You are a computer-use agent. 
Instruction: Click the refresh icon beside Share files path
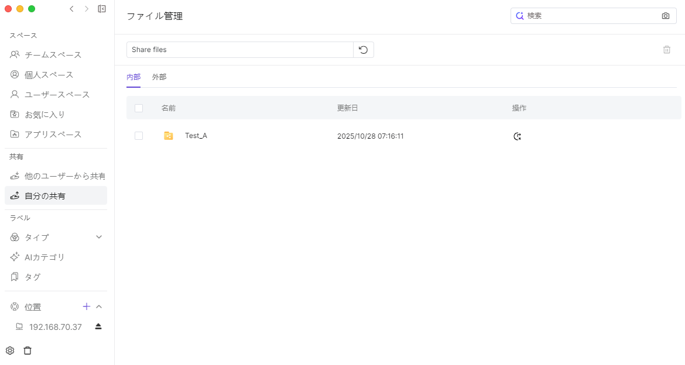(x=363, y=50)
